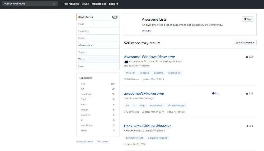This screenshot has width=264, height=151.
Task: Select the Issues results tab in sidebar
Action: click(x=98, y=38)
